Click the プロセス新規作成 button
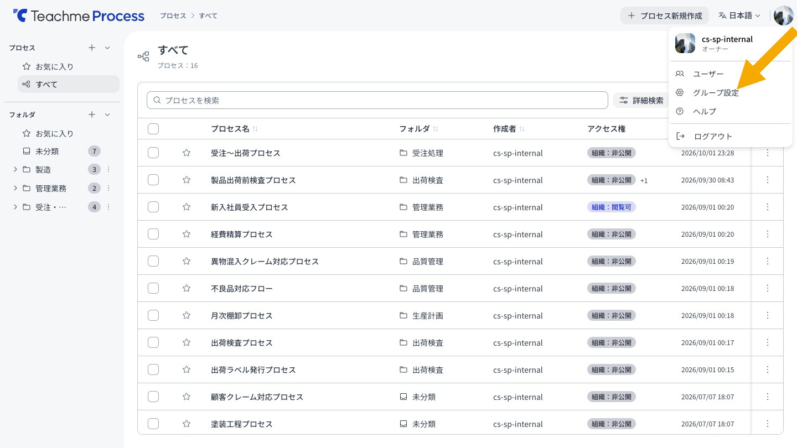The image size is (797, 448). point(665,15)
